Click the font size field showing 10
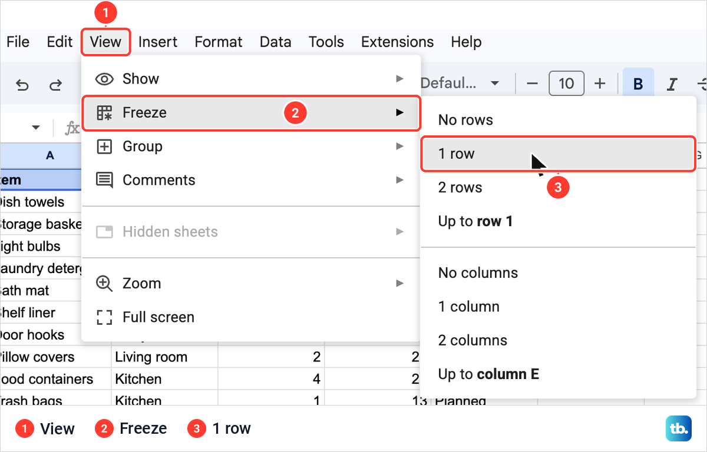 (x=566, y=84)
